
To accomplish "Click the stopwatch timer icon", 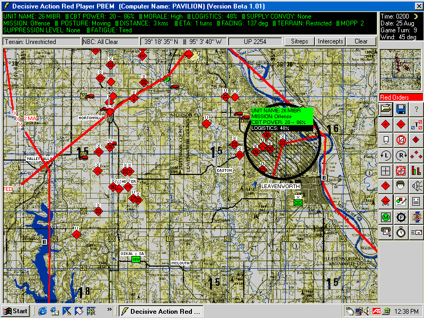I will 401,232.
